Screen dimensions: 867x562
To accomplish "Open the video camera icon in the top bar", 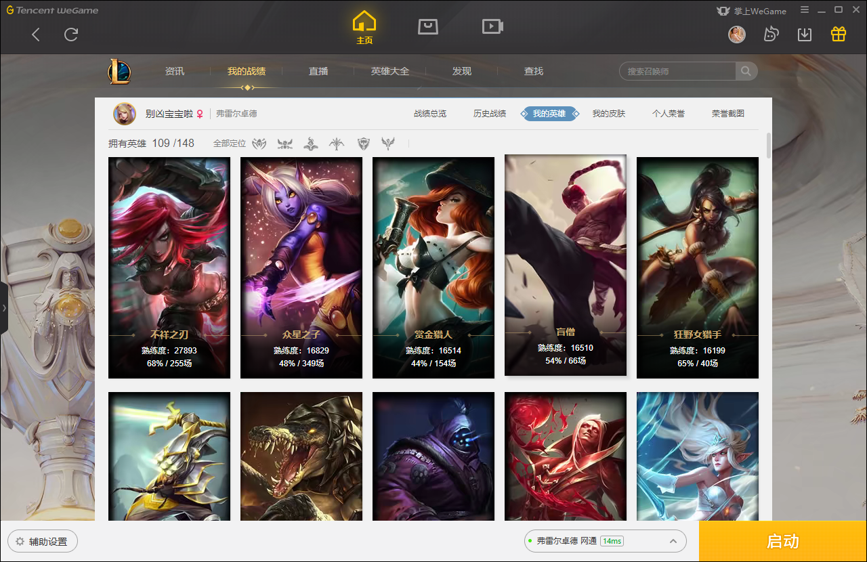I will [492, 26].
